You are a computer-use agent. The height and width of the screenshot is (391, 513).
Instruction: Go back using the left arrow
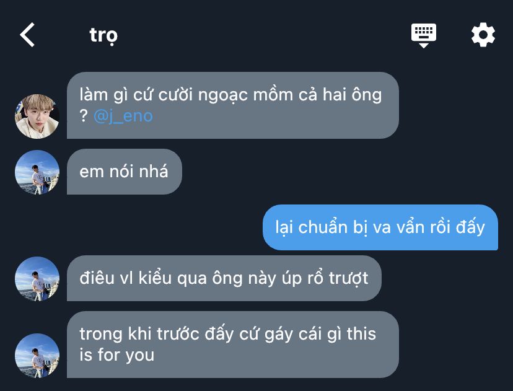tap(27, 35)
